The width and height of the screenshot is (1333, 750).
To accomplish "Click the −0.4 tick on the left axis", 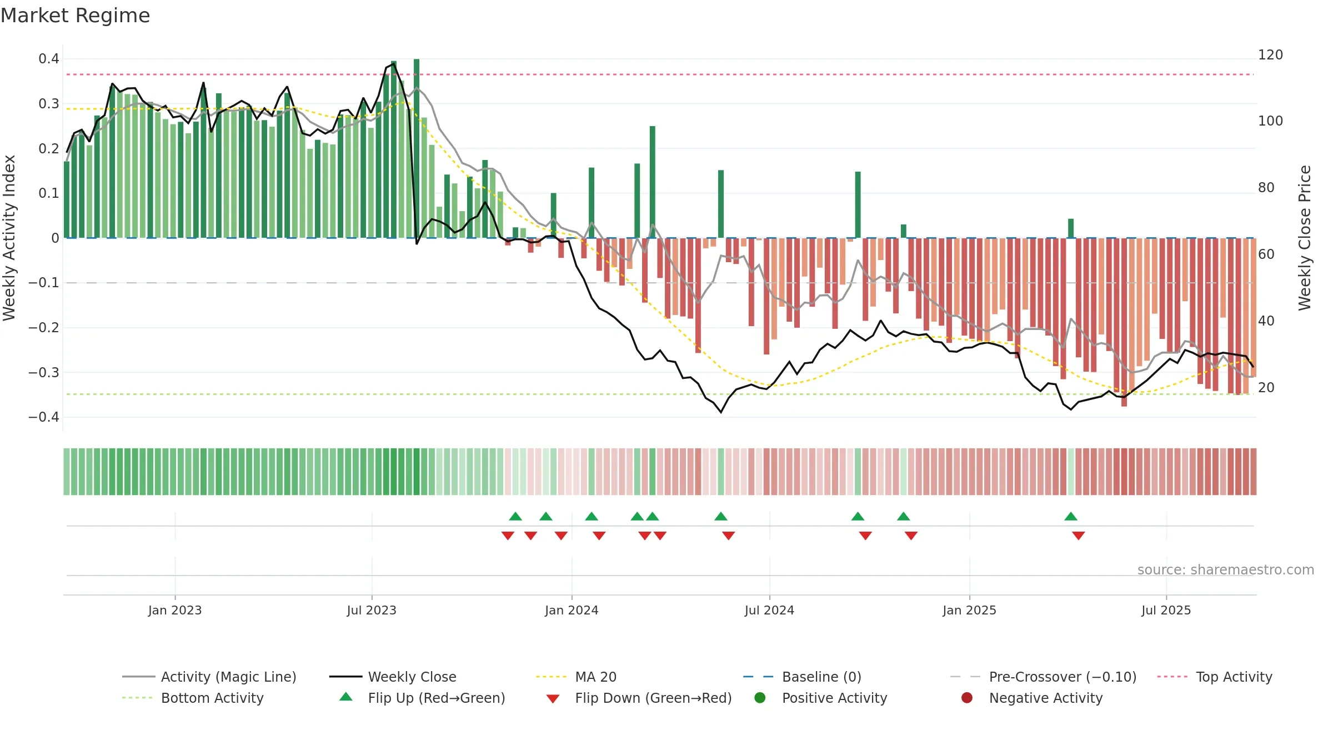I will [44, 417].
